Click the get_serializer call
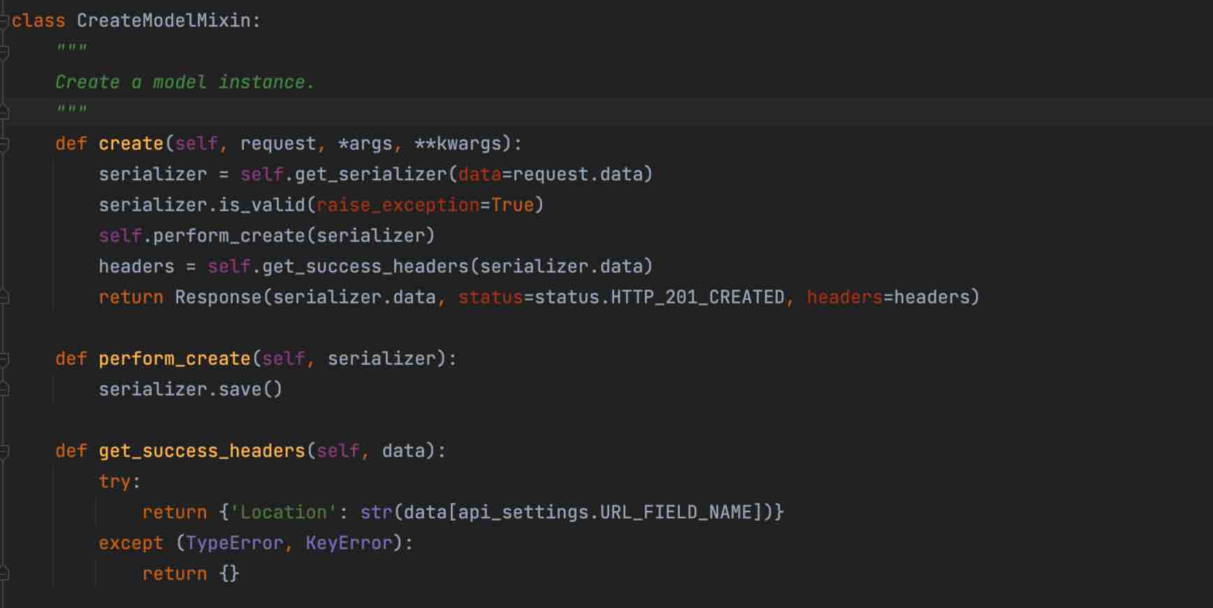Screen dimensions: 1213x608 click(x=371, y=175)
